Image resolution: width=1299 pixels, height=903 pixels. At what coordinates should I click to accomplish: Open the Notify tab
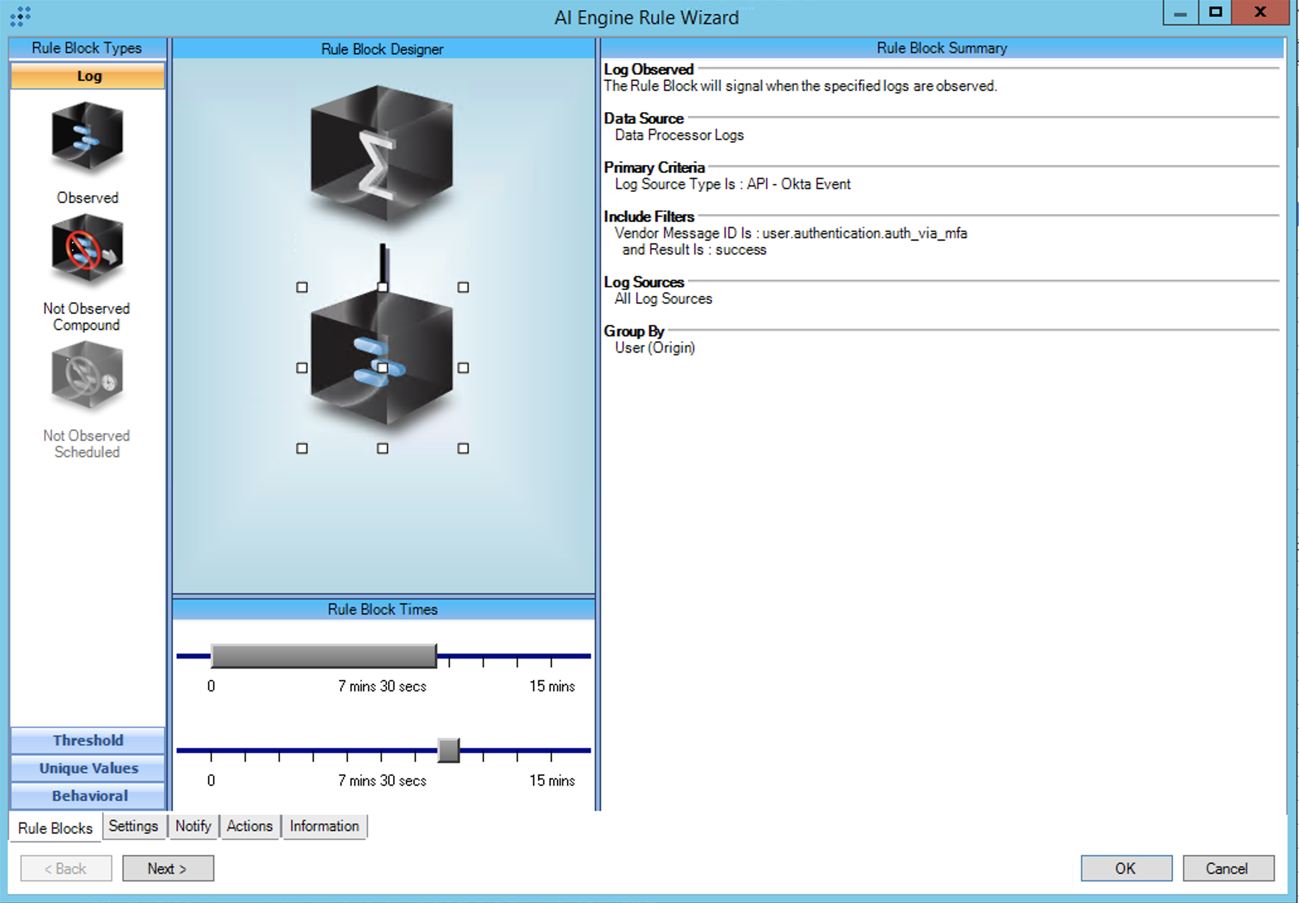click(193, 826)
